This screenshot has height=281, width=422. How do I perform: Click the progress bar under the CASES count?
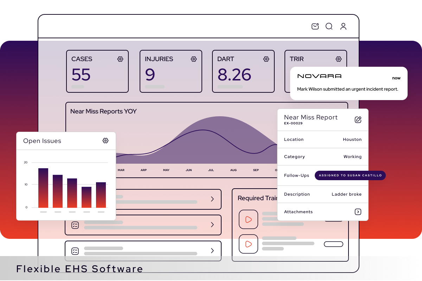click(77, 86)
